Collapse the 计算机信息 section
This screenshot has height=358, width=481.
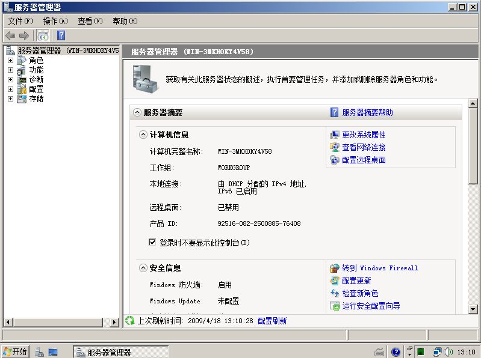[x=143, y=135]
